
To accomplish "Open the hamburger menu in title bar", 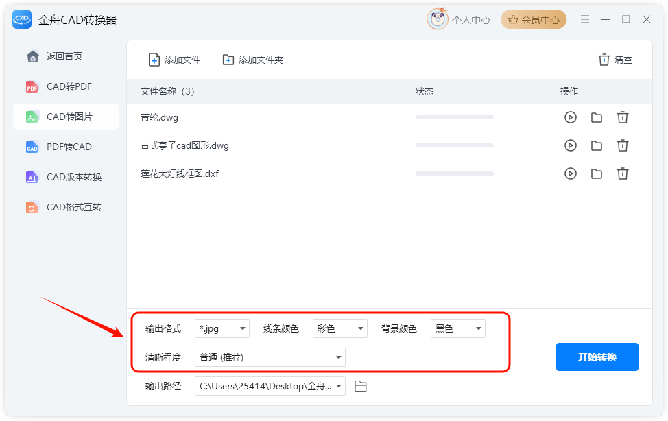I will [x=585, y=20].
